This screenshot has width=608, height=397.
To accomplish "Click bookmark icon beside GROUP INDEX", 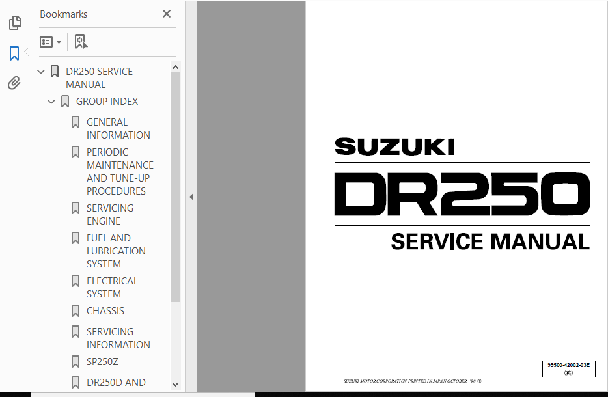I will [x=65, y=102].
